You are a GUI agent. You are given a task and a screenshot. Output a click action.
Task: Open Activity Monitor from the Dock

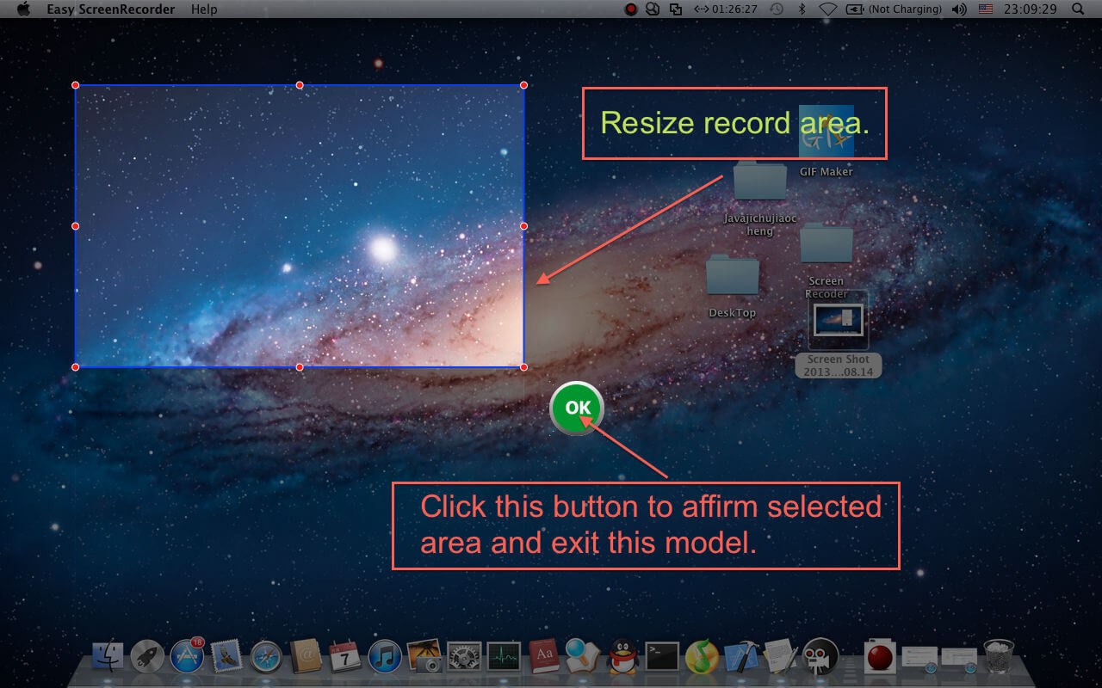(504, 658)
